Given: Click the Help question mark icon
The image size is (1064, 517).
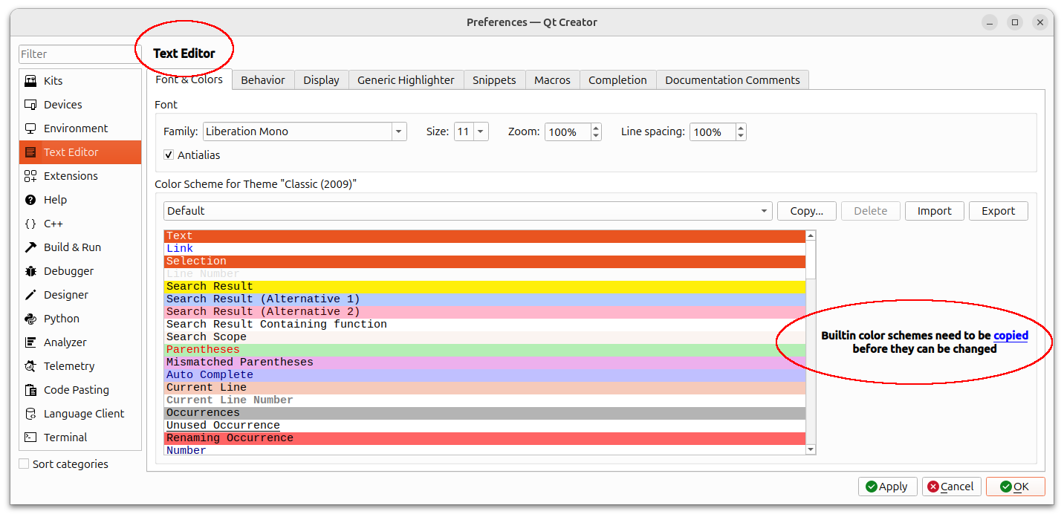Looking at the screenshot, I should (x=30, y=200).
